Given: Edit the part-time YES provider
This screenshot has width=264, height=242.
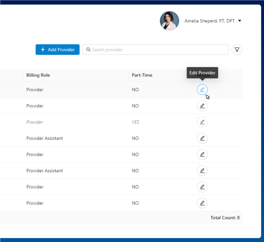Looking at the screenshot, I should pos(202,122).
